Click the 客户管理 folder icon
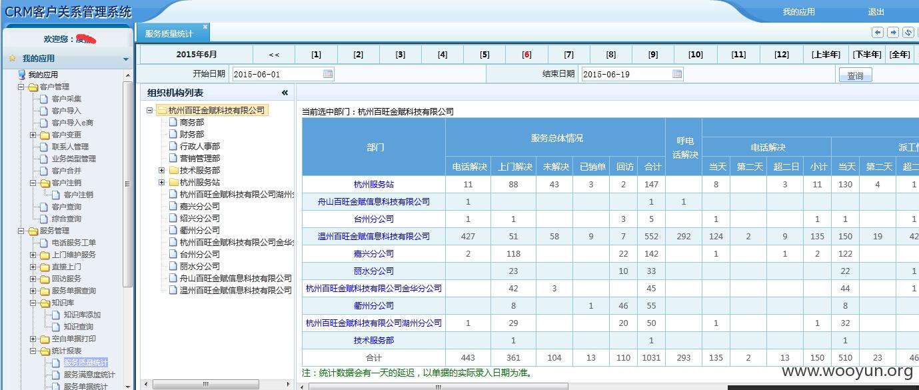The image size is (919, 390). [x=33, y=87]
